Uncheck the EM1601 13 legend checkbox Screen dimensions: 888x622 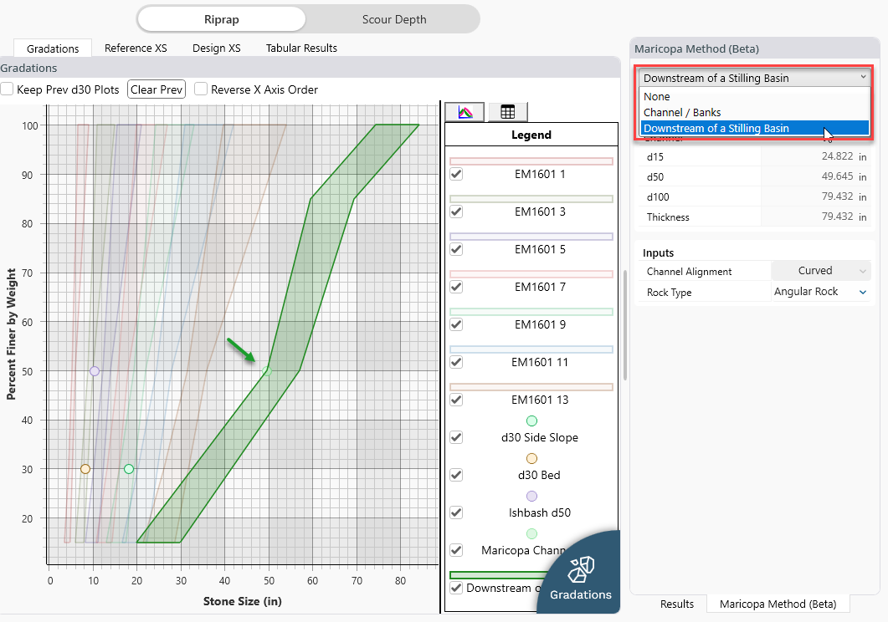click(456, 400)
